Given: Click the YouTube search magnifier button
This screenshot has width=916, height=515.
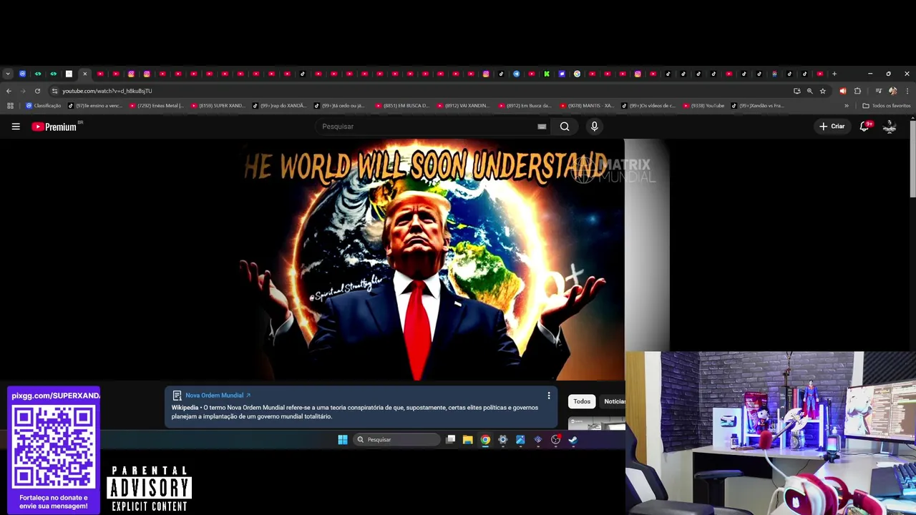Looking at the screenshot, I should (565, 127).
